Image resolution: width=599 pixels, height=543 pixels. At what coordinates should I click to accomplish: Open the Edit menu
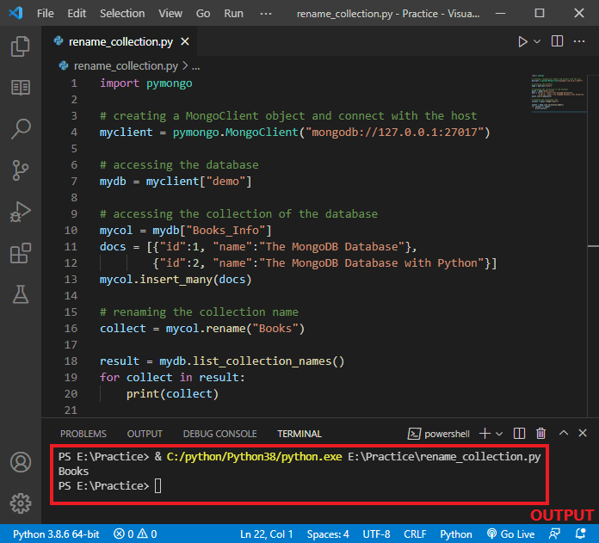coord(77,14)
